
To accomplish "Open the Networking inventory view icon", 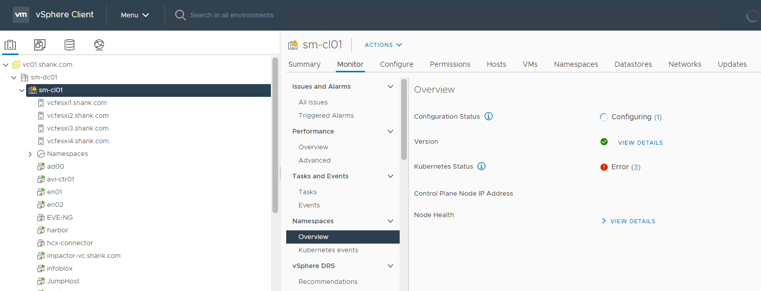I will [x=99, y=45].
